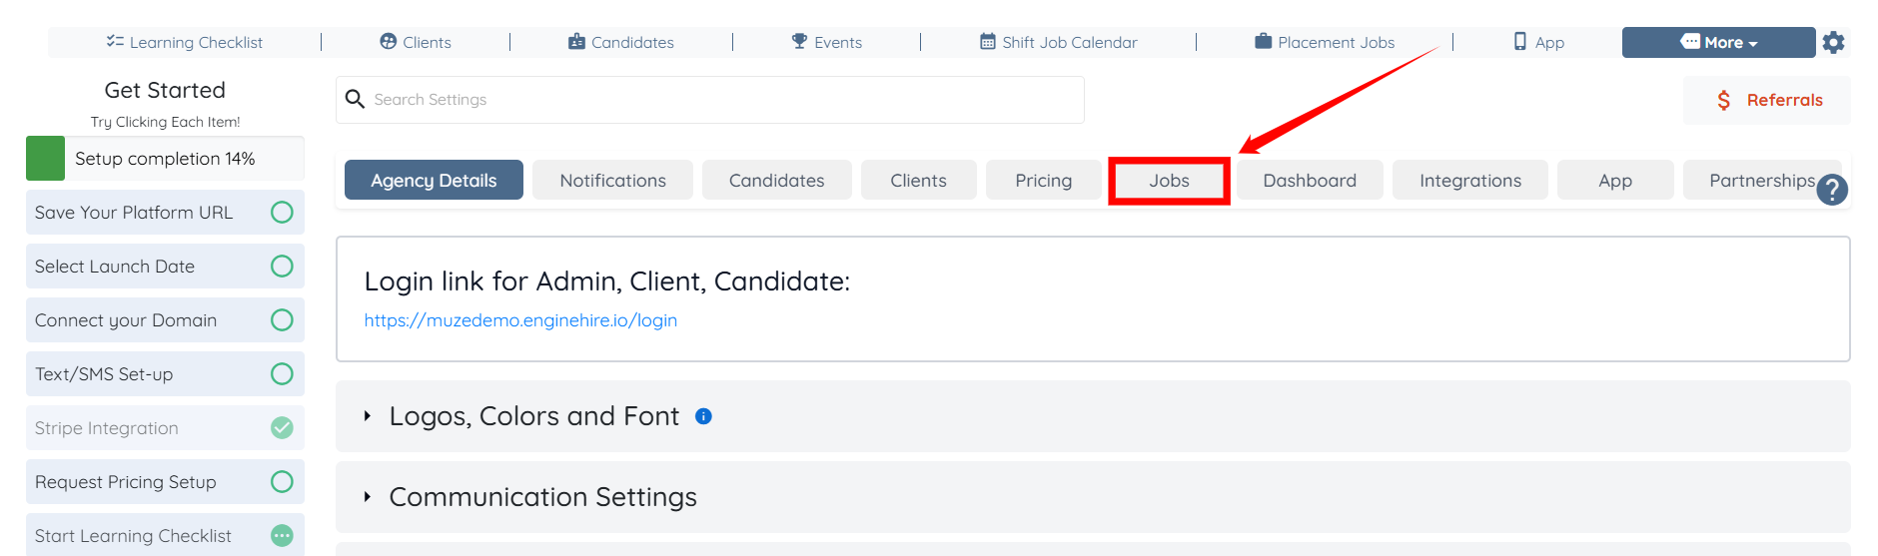Click the Events trophy icon
The height and width of the screenshot is (556, 1878).
coord(799,42)
